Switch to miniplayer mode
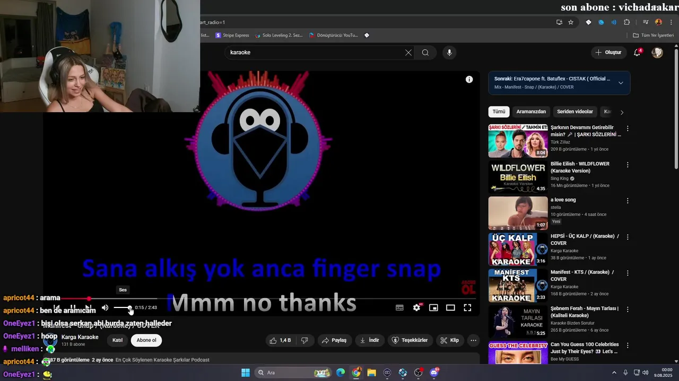Viewport: 679px width, 381px height. pyautogui.click(x=433, y=307)
